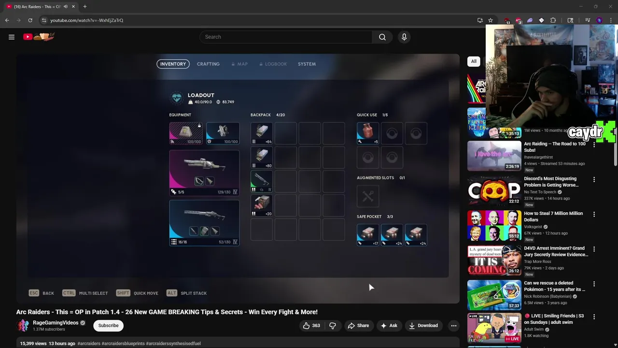This screenshot has height=348, width=618.
Task: Click No Text To Speech channel name
Action: tap(540, 192)
